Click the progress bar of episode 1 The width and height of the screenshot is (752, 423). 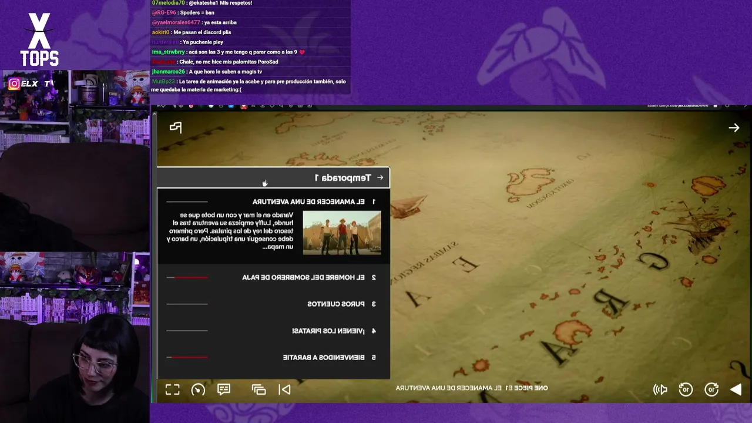187,202
